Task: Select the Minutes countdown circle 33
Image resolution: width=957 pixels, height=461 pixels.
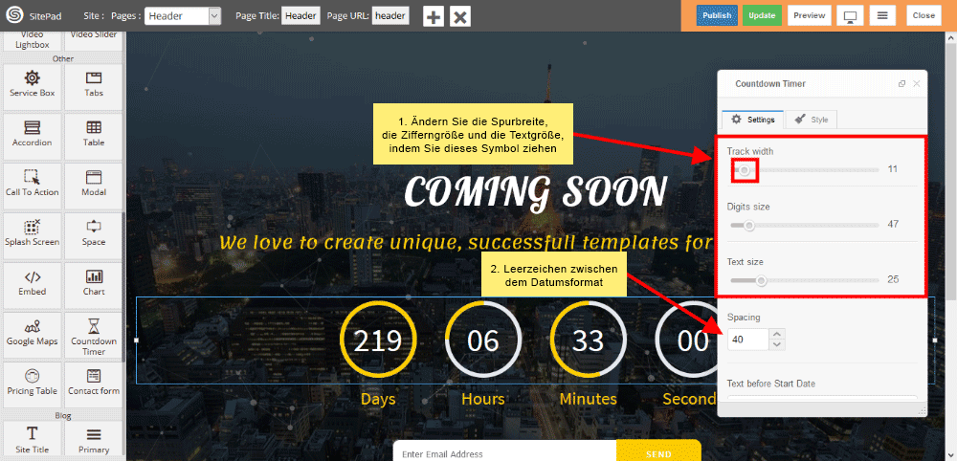Action: click(588, 340)
